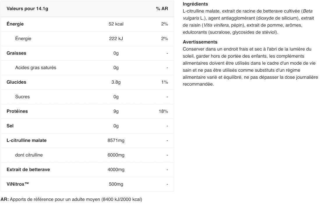Screen dimensions: 323x204
Task: Select the Avertissements heading
Action: (x=200, y=42)
